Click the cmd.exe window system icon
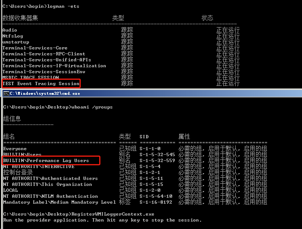The height and width of the screenshot is (229, 302). click(6, 93)
